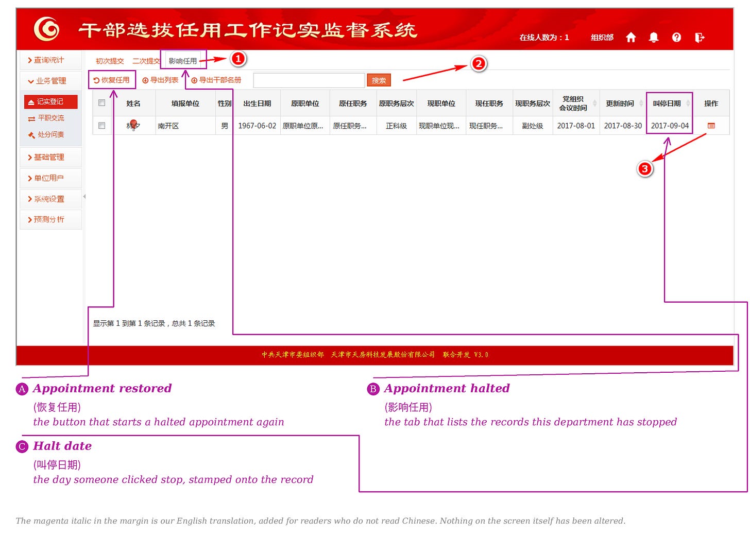The image size is (750, 537).
Task: Sort by the 叫停日期 column header
Action: 670,103
